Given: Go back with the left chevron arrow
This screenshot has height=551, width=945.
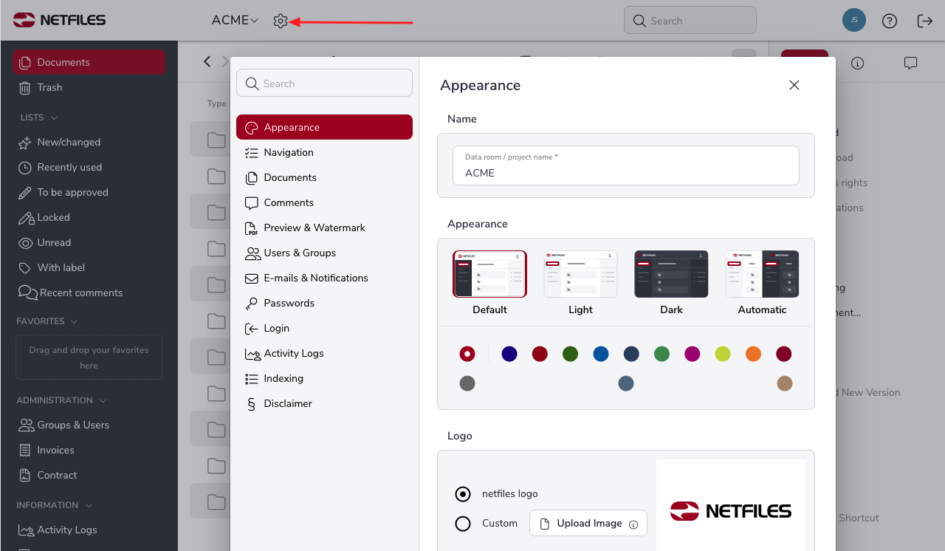Looking at the screenshot, I should click(x=207, y=61).
